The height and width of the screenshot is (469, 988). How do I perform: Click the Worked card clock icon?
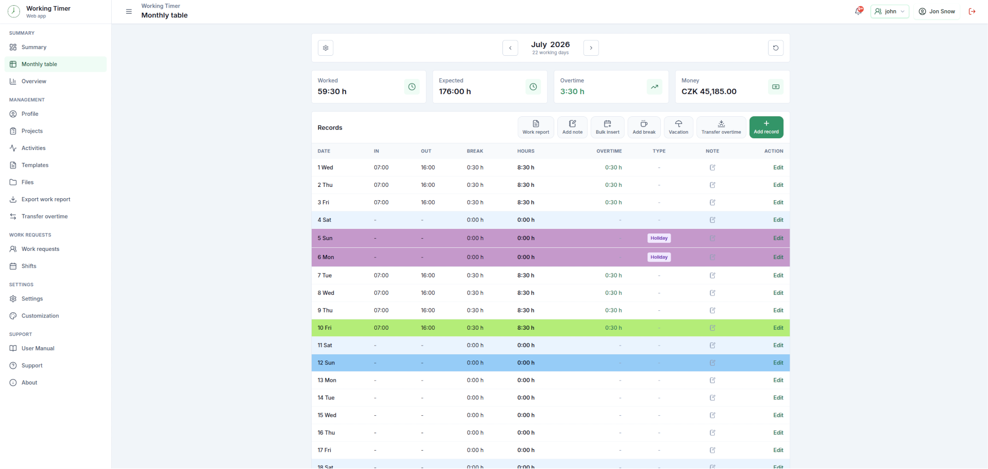412,87
